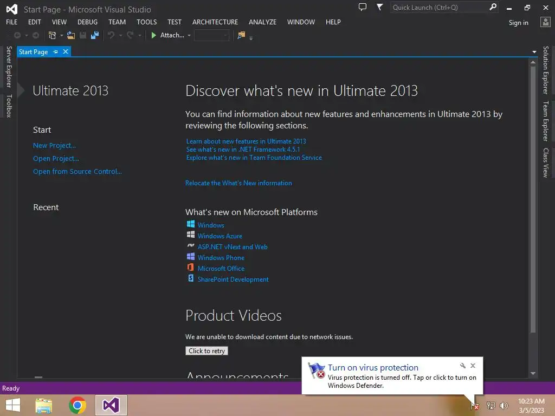Click the Save toolbar icon
Viewport: 555px width, 416px height.
tap(83, 35)
